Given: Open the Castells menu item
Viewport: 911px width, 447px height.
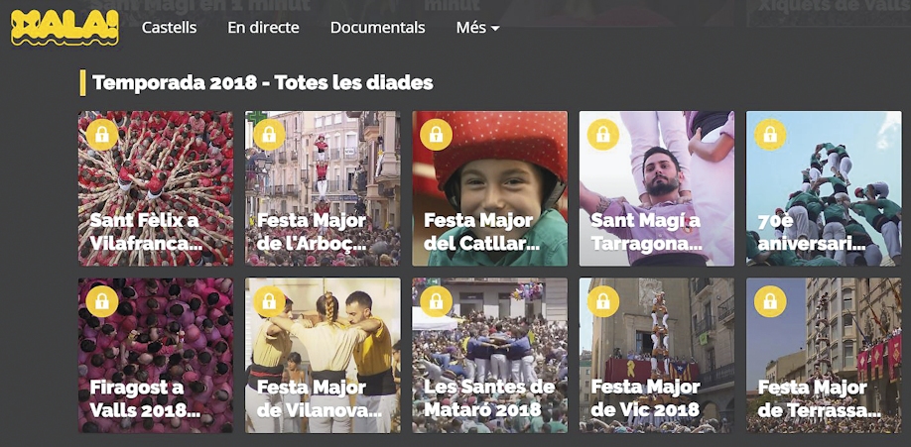Looking at the screenshot, I should click(169, 28).
